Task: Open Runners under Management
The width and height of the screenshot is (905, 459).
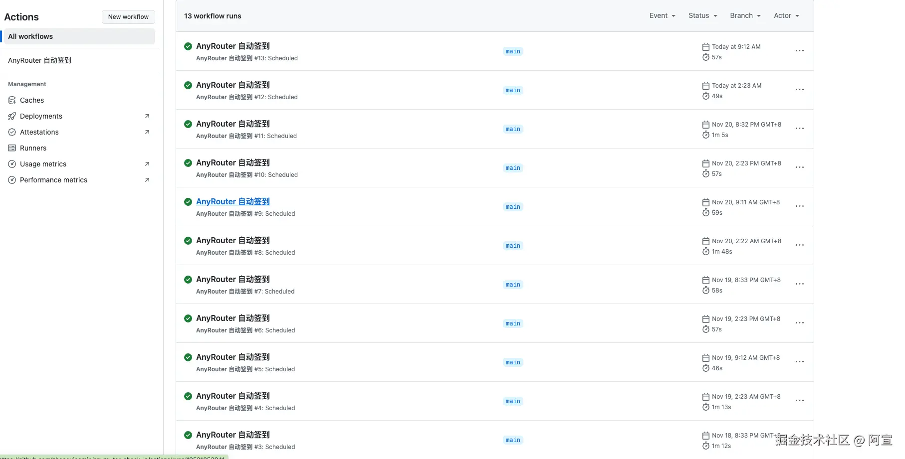Action: pyautogui.click(x=80, y=148)
